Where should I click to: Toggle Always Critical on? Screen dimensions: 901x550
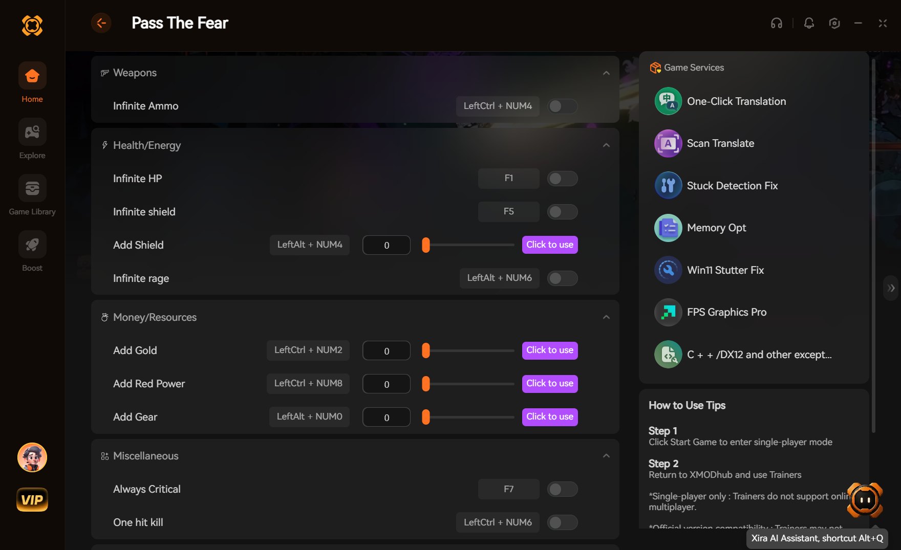[563, 489]
